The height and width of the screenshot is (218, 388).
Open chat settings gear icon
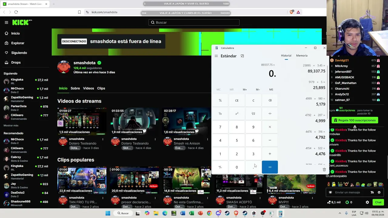367,202
